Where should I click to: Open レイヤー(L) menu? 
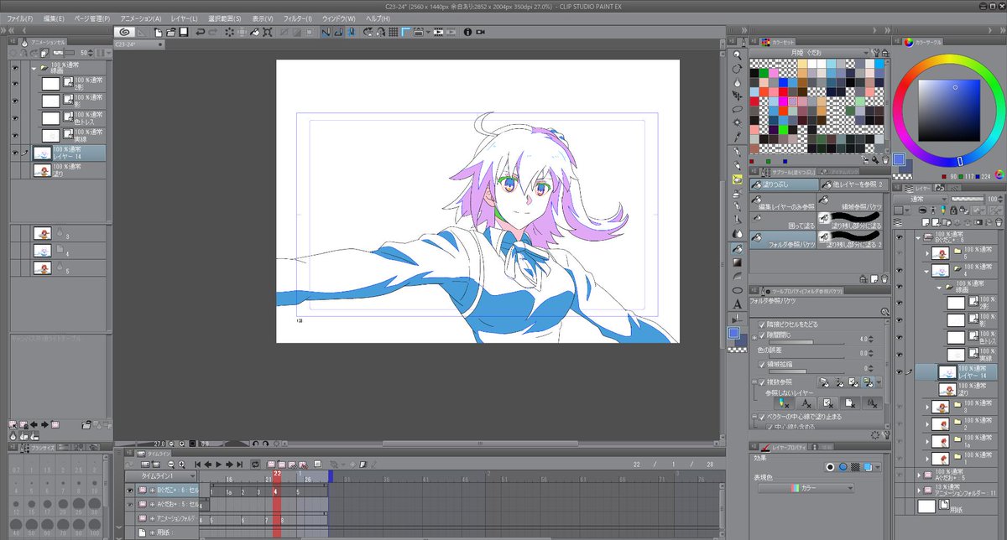184,18
